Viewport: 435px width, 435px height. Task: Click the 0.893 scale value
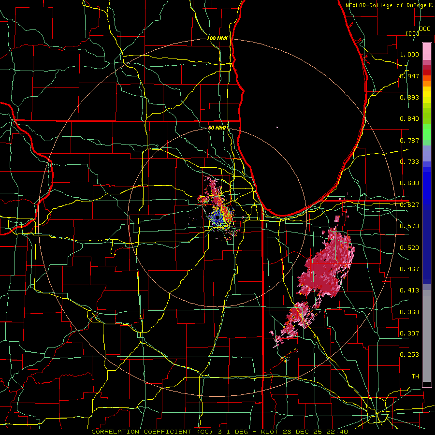(x=409, y=97)
